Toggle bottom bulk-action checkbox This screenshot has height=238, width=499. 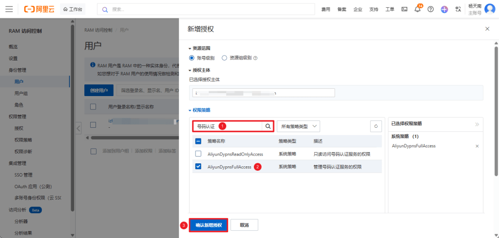click(x=93, y=151)
